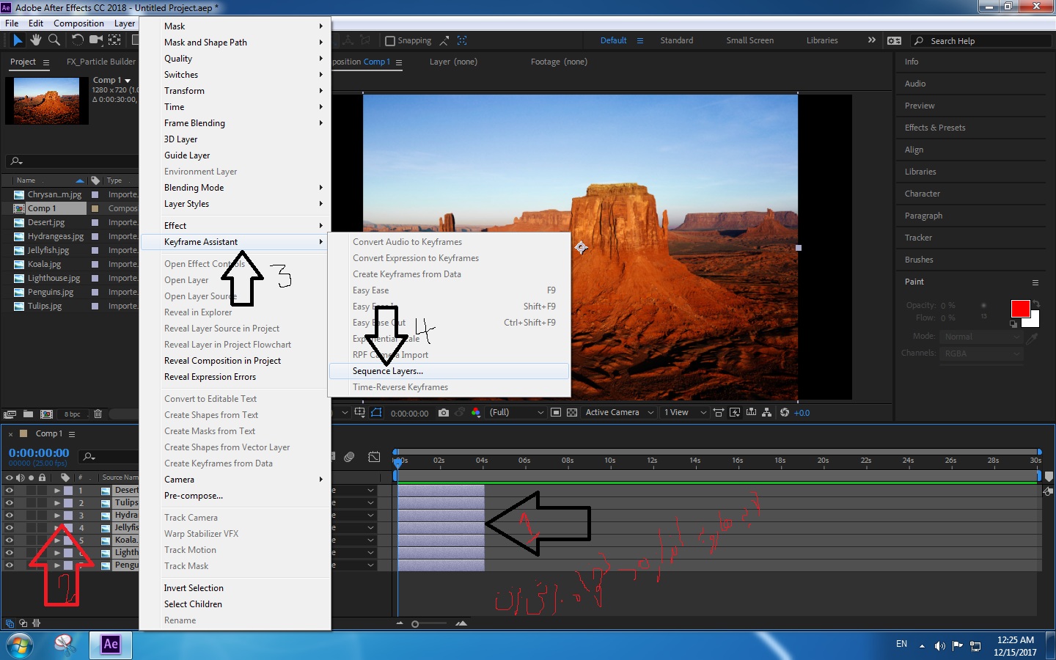Create a new folder in Project panel
Screen dimensions: 1056x660
coord(28,414)
